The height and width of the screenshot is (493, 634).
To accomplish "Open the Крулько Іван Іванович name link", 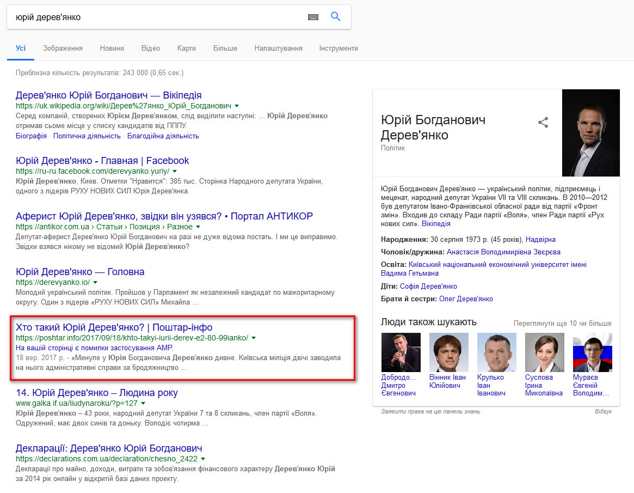I will pyautogui.click(x=491, y=385).
